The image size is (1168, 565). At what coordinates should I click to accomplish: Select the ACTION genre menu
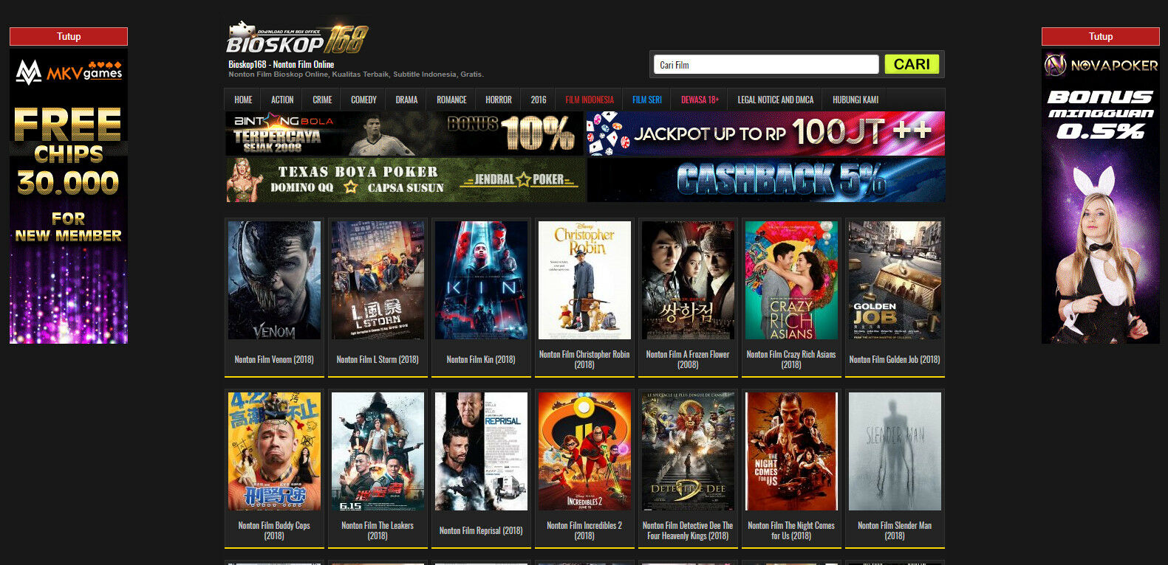(x=282, y=100)
